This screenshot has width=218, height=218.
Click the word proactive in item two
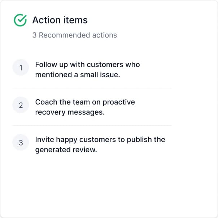[119, 103]
